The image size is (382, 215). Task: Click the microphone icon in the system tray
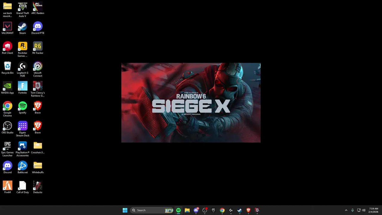[x=352, y=210]
